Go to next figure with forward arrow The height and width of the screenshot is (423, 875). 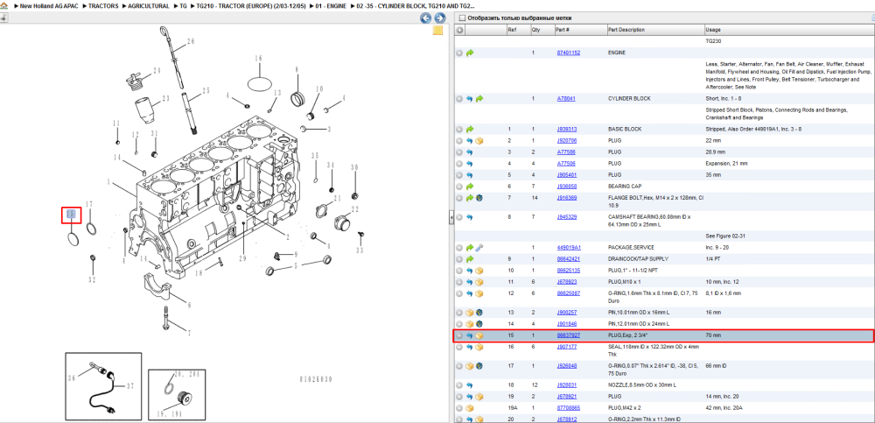tap(439, 18)
